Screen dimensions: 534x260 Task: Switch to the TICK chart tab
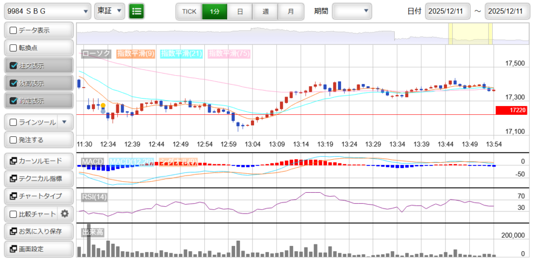coord(189,11)
